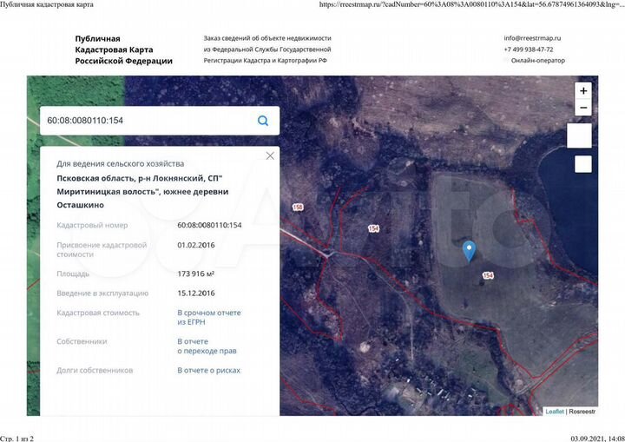Click 'Заказ сведений об объекте недвижимости' header text

pyautogui.click(x=267, y=38)
